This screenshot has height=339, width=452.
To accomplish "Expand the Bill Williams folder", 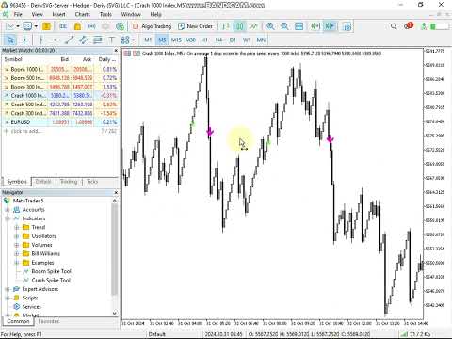I will (x=17, y=253).
